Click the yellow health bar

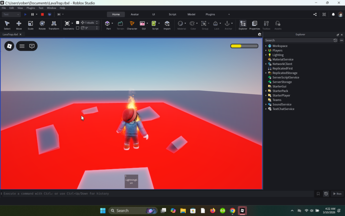tap(244, 46)
